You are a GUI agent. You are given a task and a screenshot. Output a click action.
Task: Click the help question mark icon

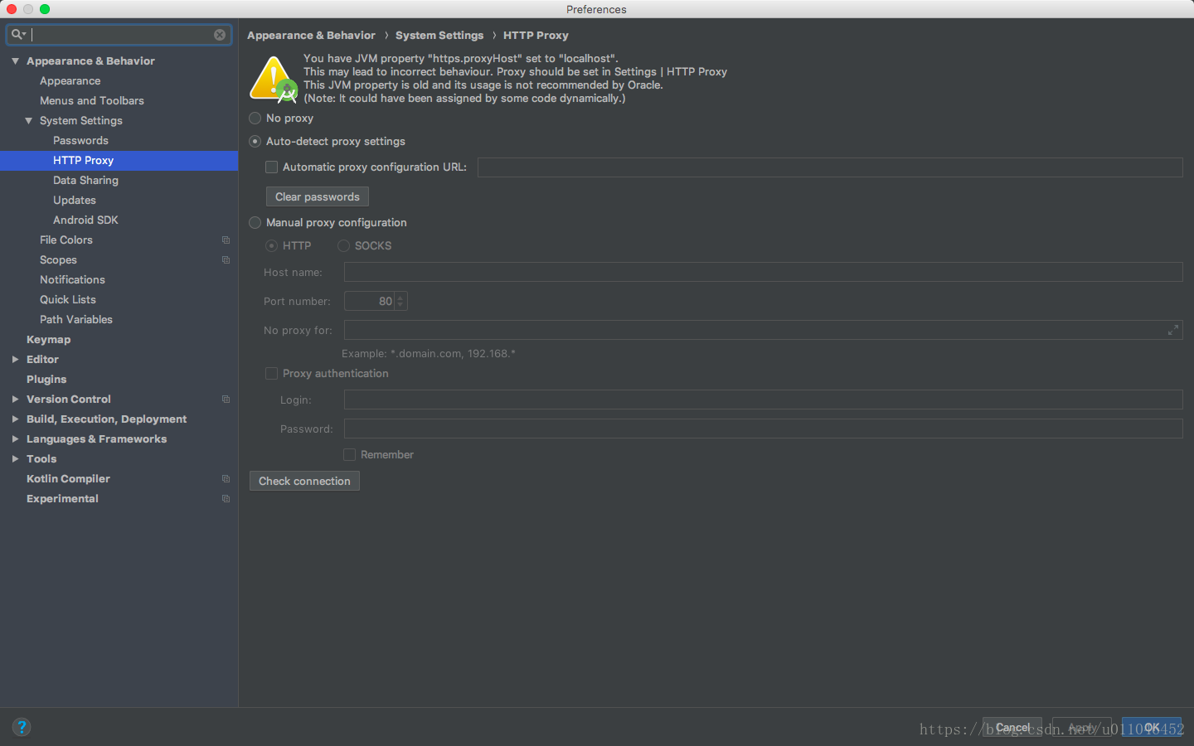22,726
